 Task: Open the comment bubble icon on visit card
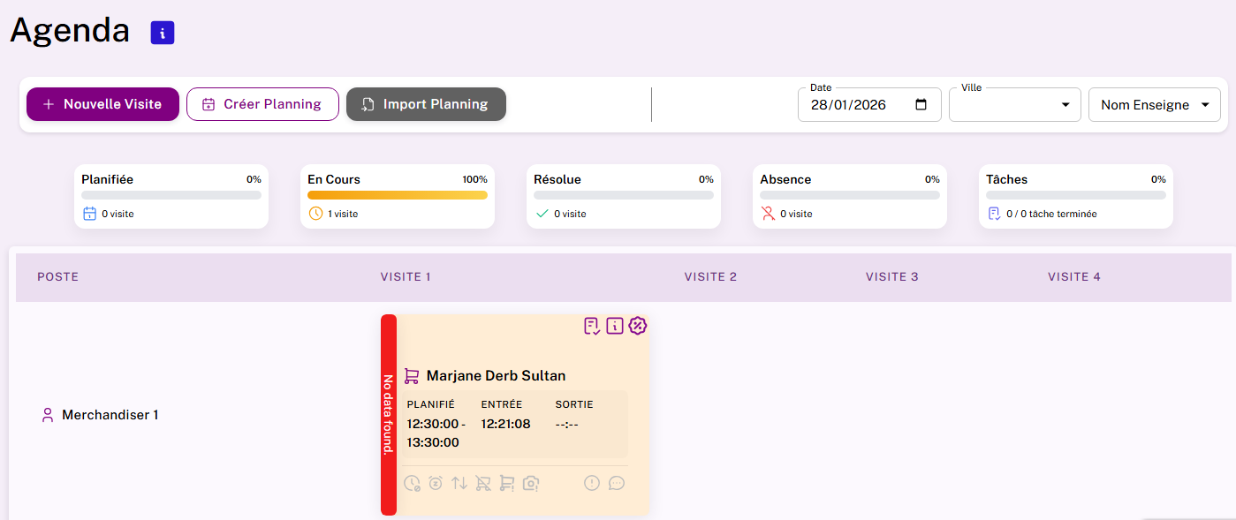point(617,483)
